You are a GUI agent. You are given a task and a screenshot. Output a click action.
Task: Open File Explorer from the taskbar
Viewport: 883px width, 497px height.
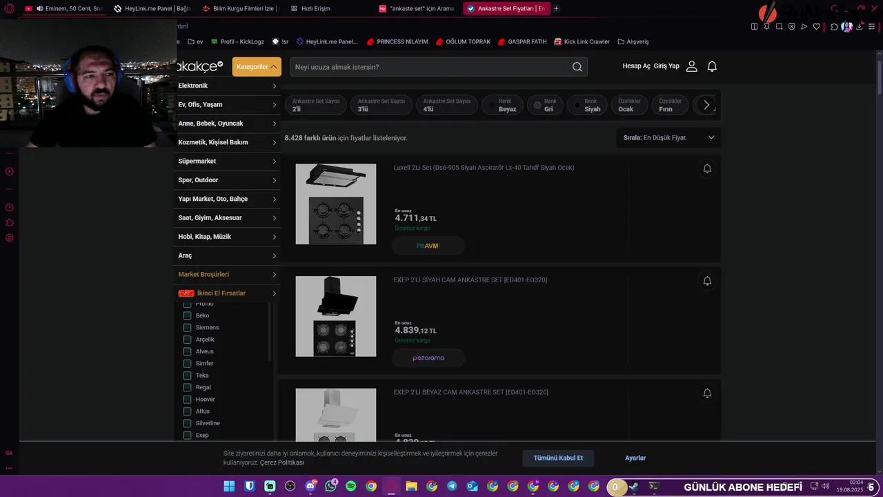point(411,487)
